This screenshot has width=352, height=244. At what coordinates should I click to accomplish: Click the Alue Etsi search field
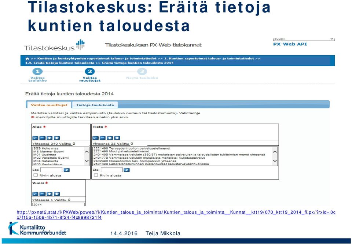tap(51, 170)
